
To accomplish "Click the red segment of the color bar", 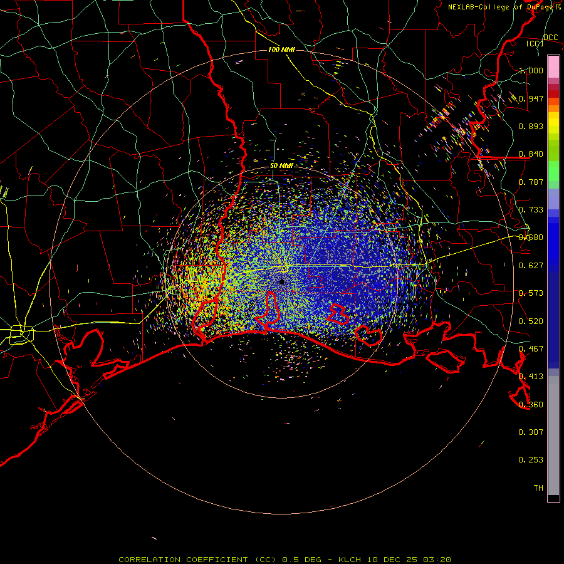I will pyautogui.click(x=553, y=93).
